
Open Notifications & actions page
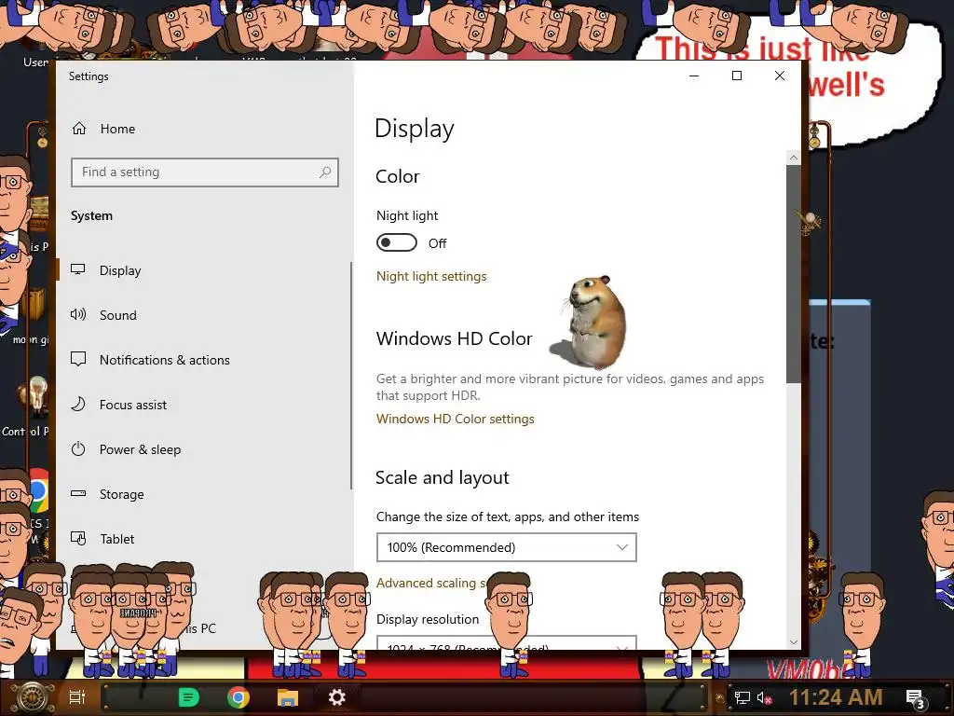(164, 360)
